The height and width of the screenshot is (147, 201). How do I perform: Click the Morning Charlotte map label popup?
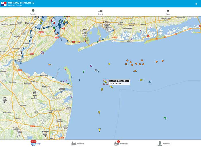click(119, 82)
